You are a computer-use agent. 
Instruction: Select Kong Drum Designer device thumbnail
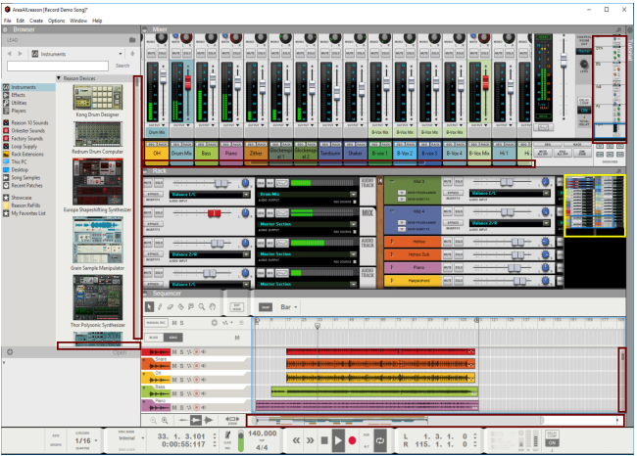97,97
